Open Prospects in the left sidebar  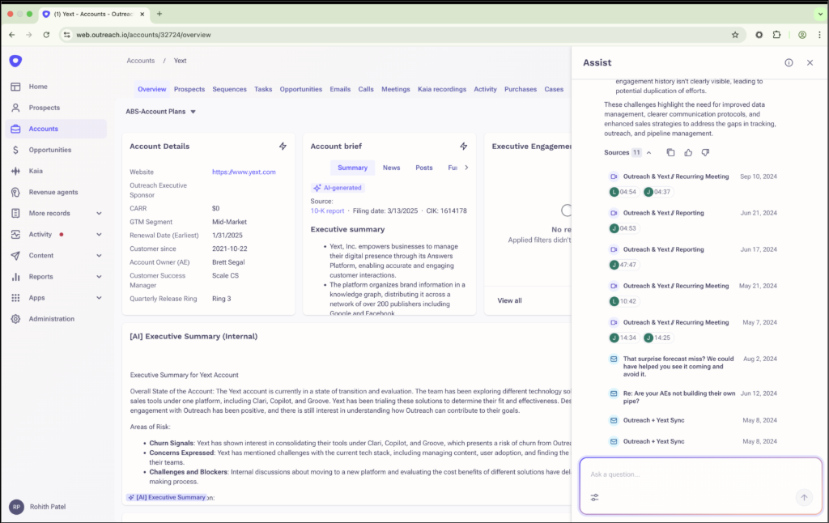pos(44,108)
